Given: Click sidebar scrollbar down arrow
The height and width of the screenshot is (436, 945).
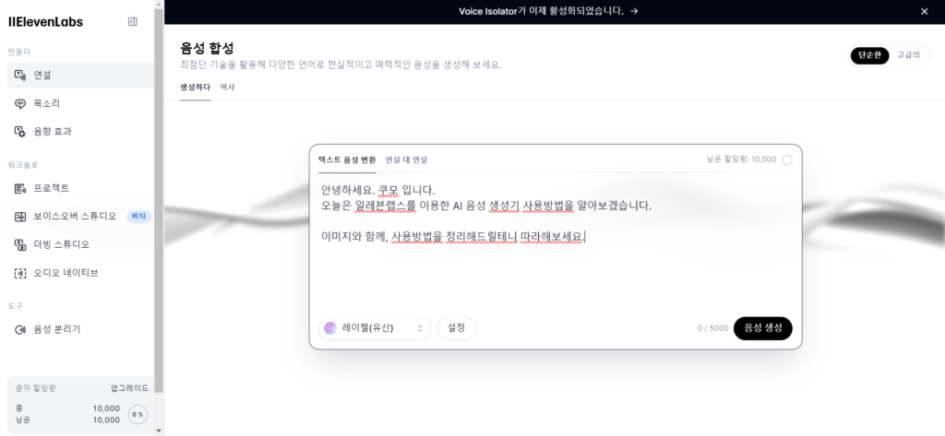Looking at the screenshot, I should 159,430.
